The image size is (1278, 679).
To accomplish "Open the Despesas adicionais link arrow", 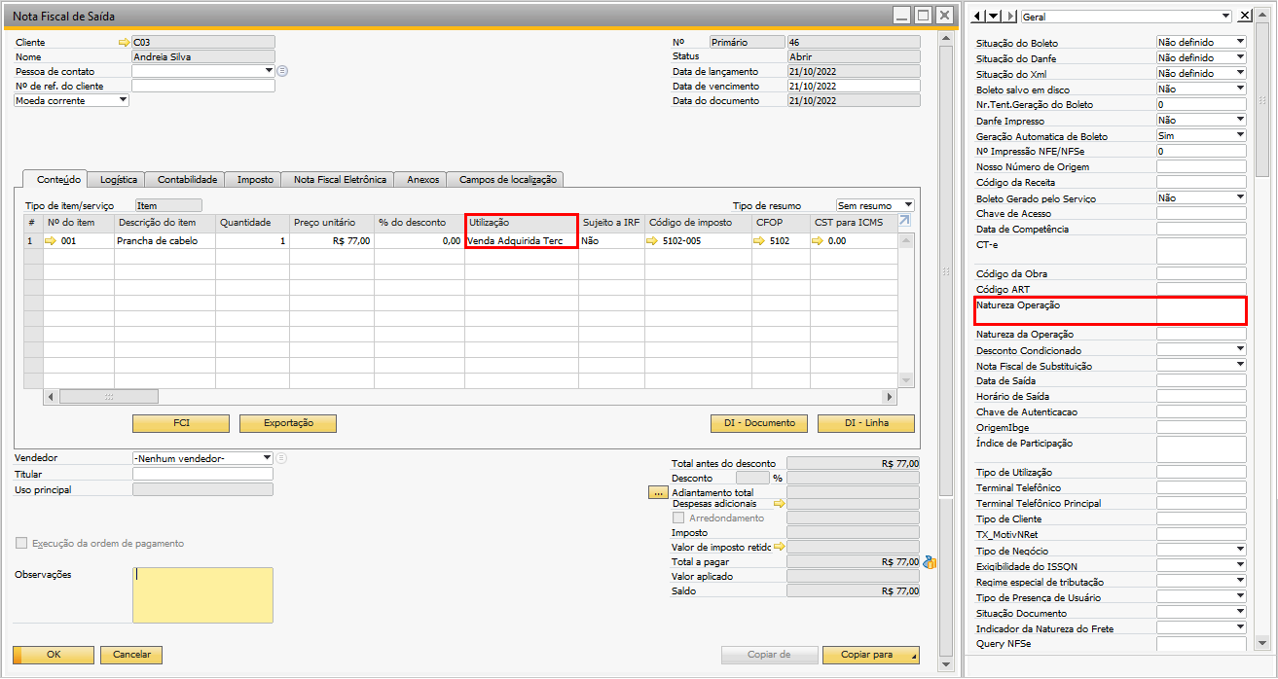I will click(x=779, y=504).
